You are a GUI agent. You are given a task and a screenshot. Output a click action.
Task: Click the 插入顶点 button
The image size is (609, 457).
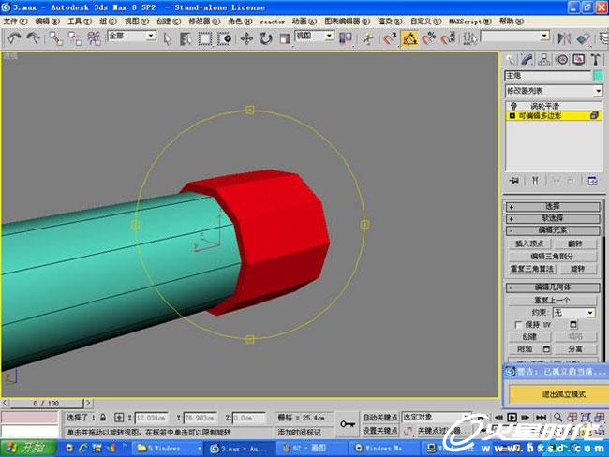coord(529,243)
